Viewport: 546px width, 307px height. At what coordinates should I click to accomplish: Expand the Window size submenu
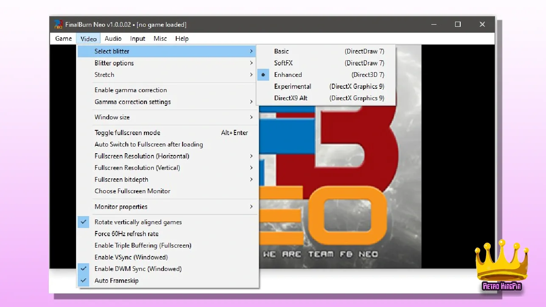tap(167, 117)
